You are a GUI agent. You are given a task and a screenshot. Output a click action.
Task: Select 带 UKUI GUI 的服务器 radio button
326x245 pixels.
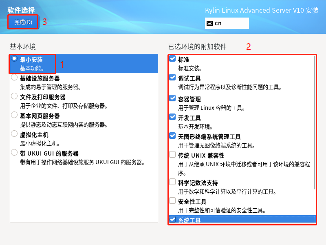(14, 152)
